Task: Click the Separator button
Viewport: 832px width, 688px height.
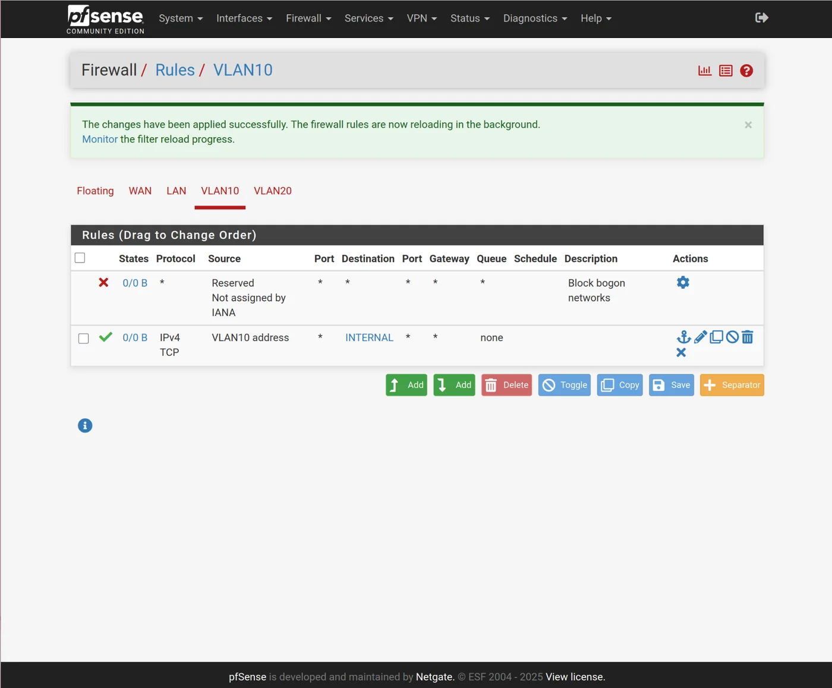Action: (732, 385)
